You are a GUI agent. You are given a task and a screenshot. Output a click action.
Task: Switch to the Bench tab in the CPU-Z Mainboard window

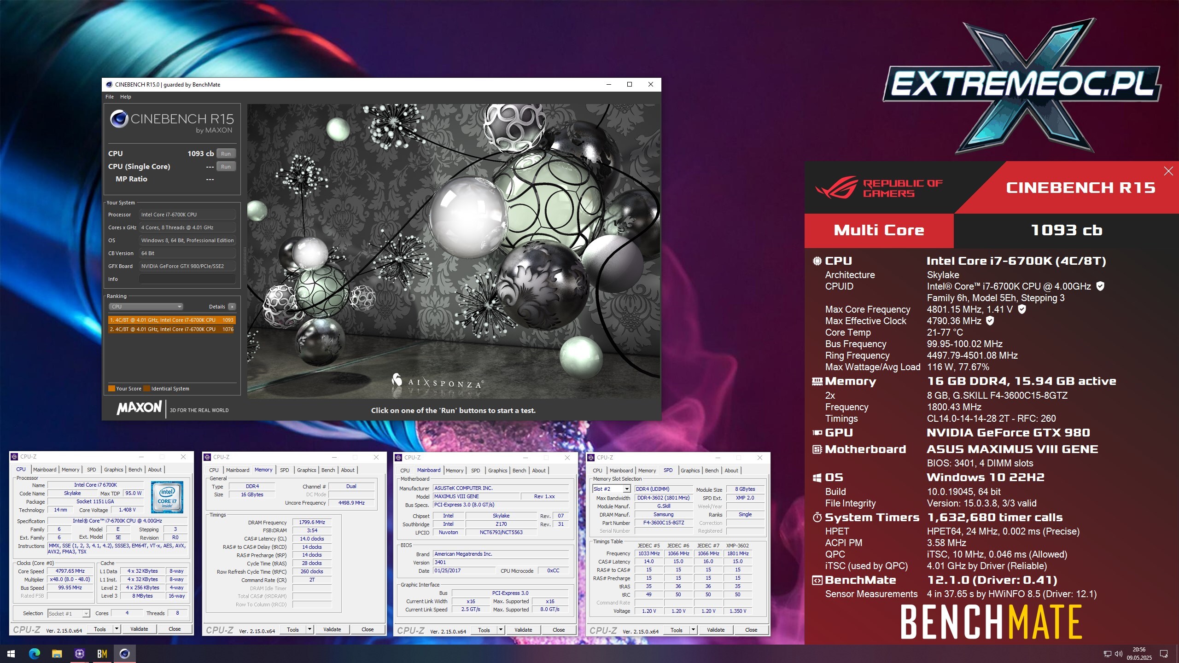tap(519, 471)
